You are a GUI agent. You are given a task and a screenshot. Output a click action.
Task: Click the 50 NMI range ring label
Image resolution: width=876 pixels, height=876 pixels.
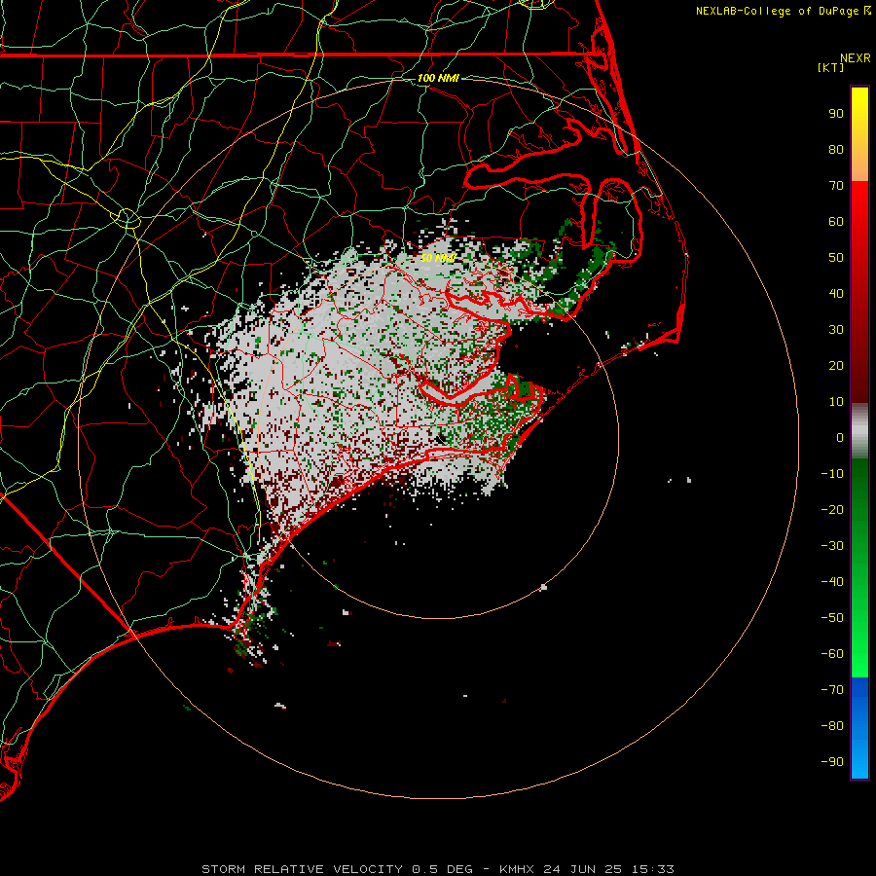(437, 258)
